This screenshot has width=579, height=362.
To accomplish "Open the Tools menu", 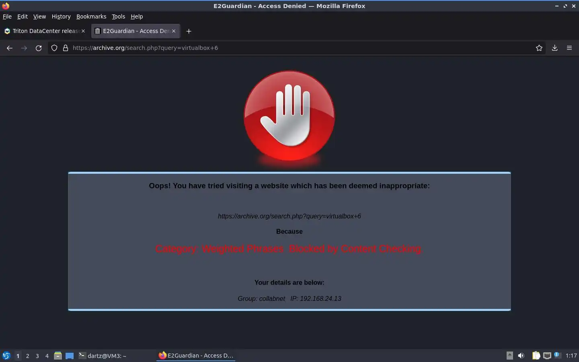I will tap(118, 16).
